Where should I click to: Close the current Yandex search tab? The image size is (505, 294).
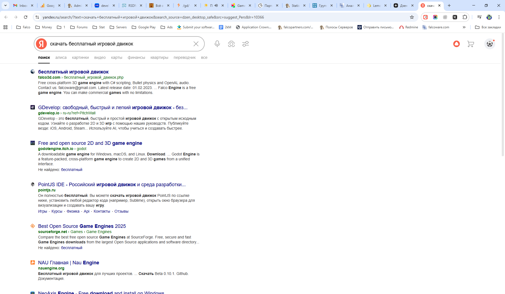[x=439, y=5]
